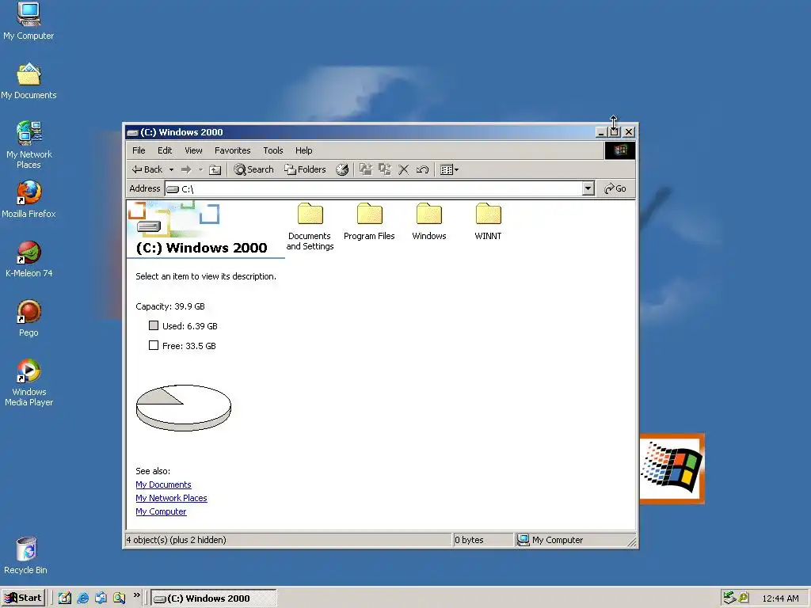Click the drive icon in title bar
811x608 pixels.
point(133,132)
